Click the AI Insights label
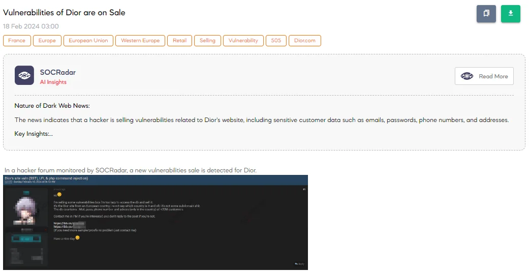Viewport: 529px width, 271px height. (53, 82)
